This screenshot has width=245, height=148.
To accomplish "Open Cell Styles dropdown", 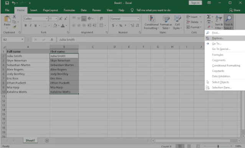I will click(x=178, y=23).
